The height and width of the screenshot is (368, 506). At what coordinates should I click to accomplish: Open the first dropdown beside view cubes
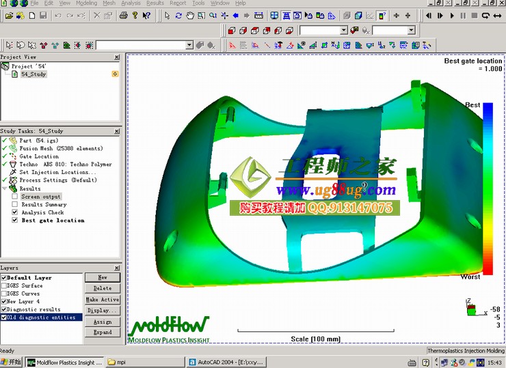344,31
